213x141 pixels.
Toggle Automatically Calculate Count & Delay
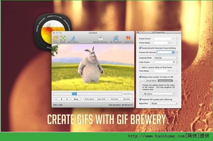click(x=140, y=48)
